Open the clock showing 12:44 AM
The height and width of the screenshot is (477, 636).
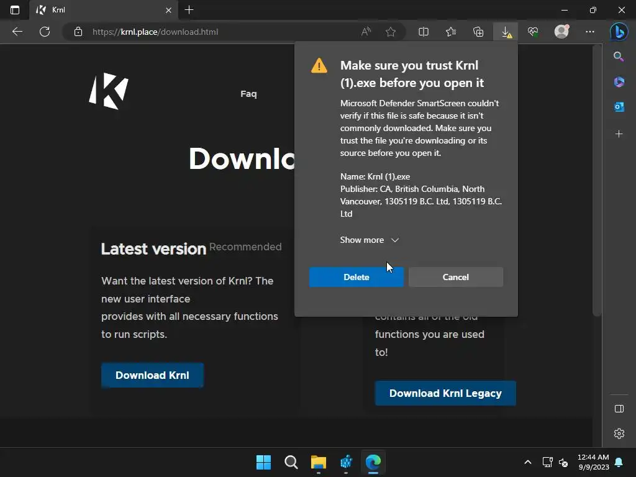pyautogui.click(x=593, y=462)
